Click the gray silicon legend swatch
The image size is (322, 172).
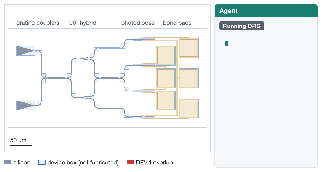coord(8,163)
